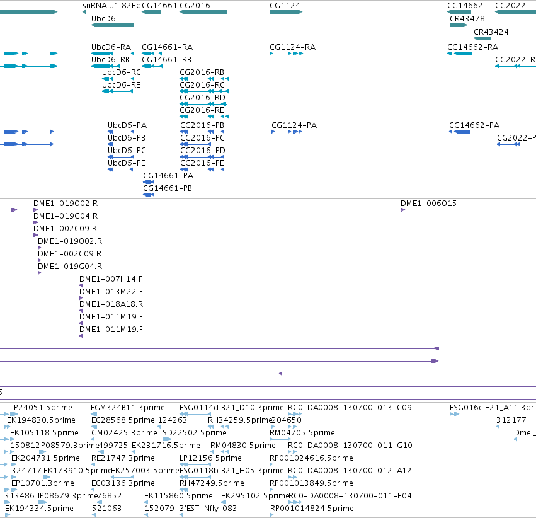Select the UbcD6-PB protein label

tap(127, 138)
